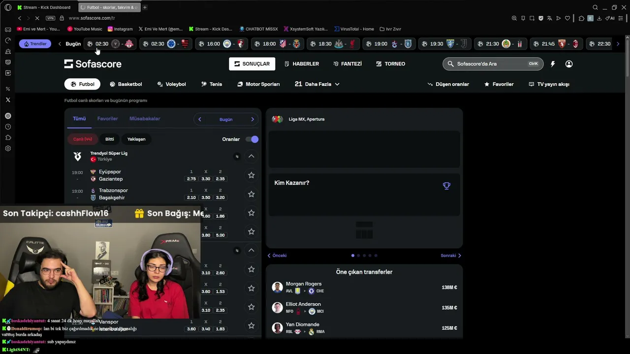
Task: Filter matches by Yaklaşan
Action: pos(136,139)
